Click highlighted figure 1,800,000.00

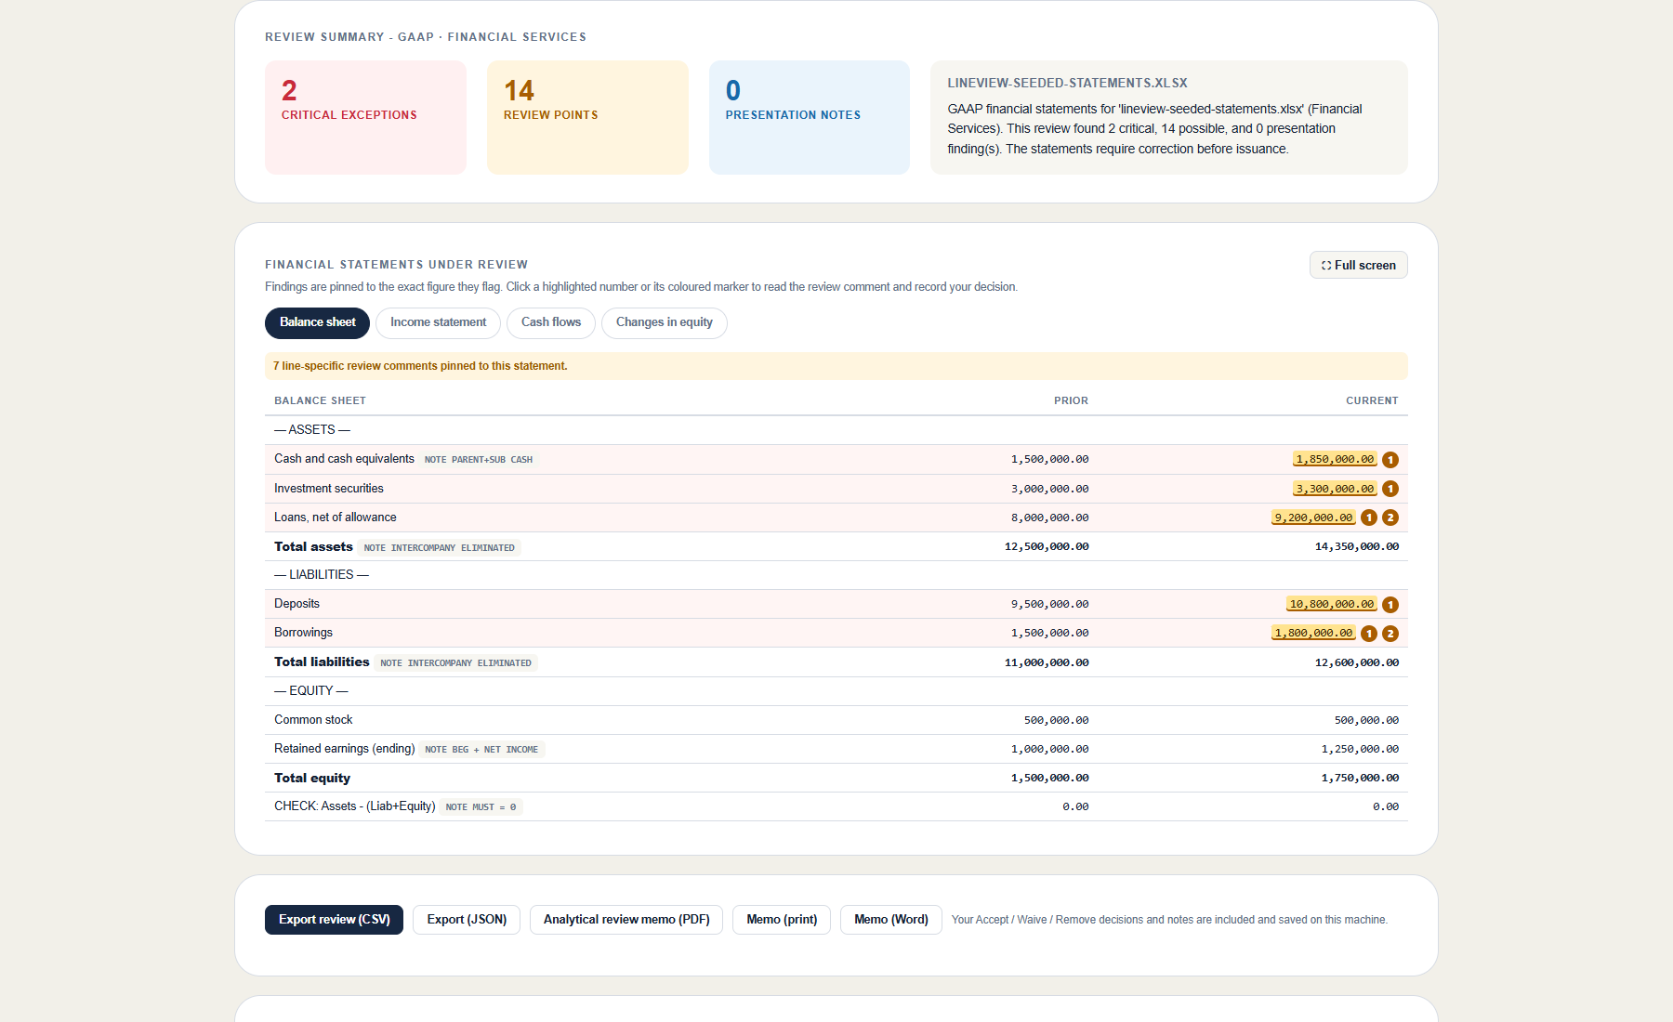coord(1313,634)
